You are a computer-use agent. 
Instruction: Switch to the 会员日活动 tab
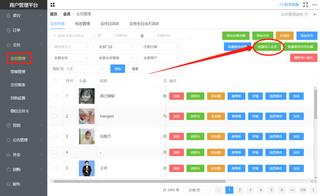click(110, 24)
